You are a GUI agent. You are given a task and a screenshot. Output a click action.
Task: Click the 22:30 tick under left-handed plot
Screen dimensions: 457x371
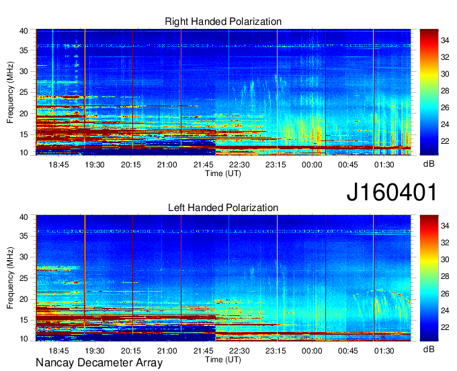[x=239, y=351]
